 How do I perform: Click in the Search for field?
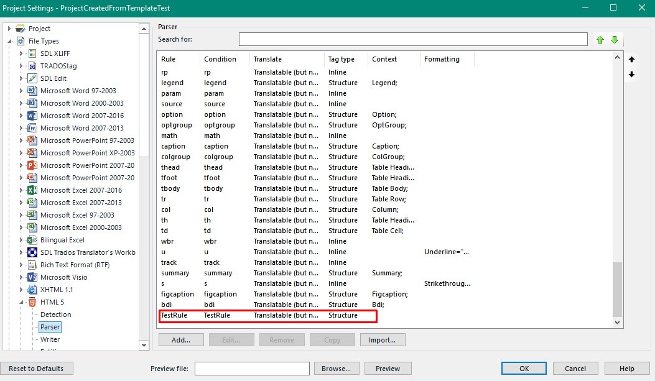pos(412,40)
